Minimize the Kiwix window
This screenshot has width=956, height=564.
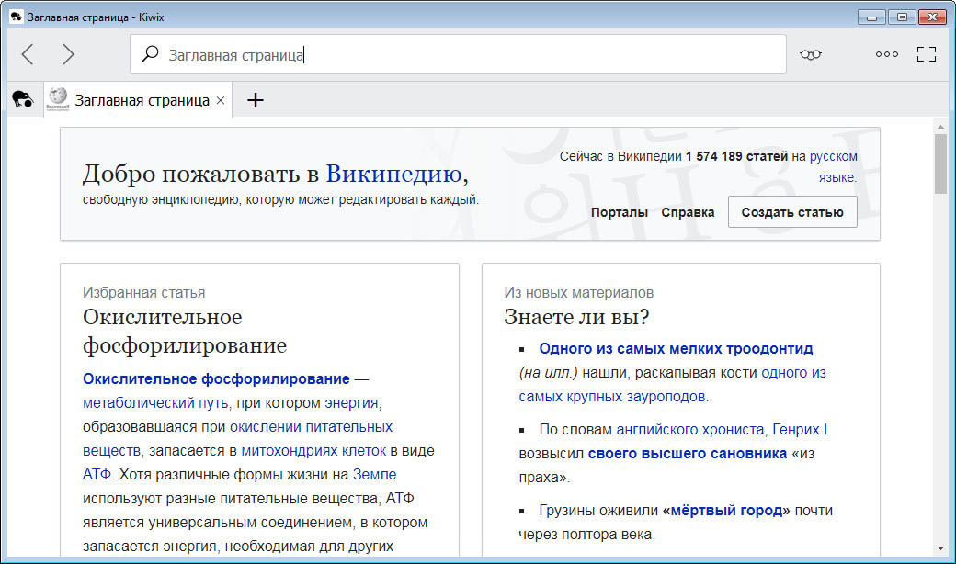871,17
